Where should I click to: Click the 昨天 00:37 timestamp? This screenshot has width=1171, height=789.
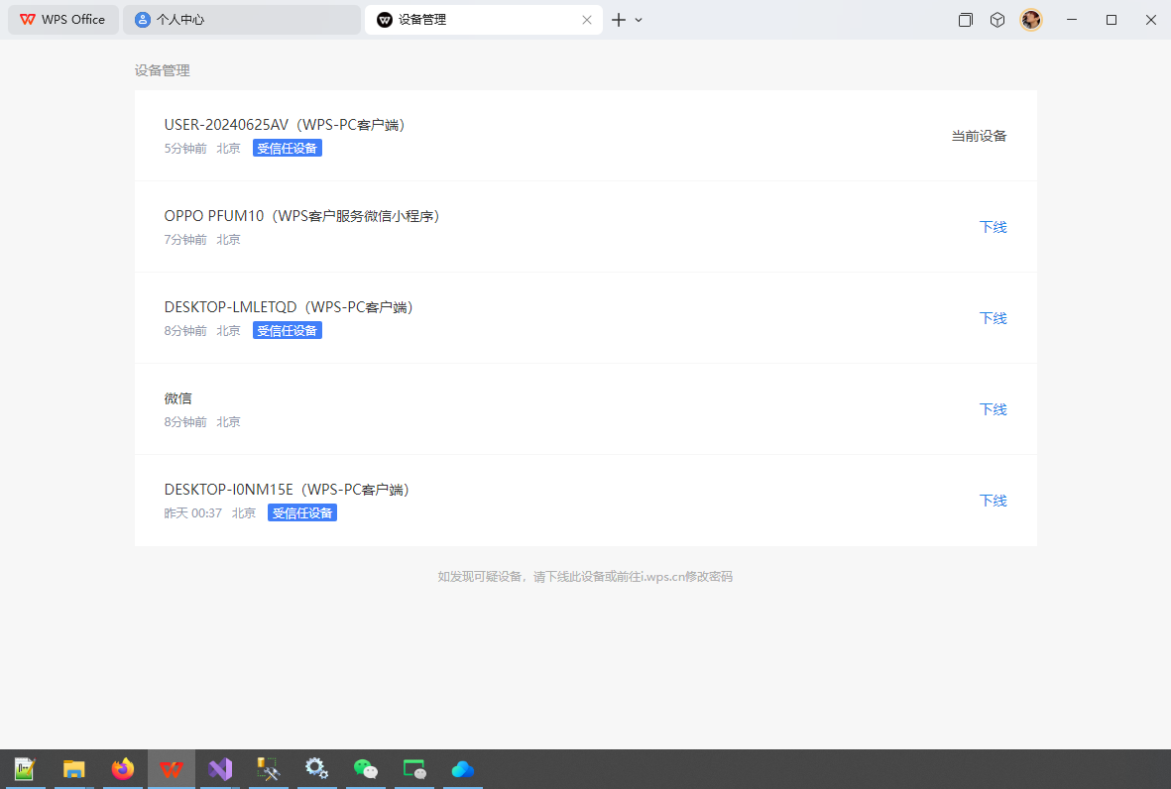(192, 512)
